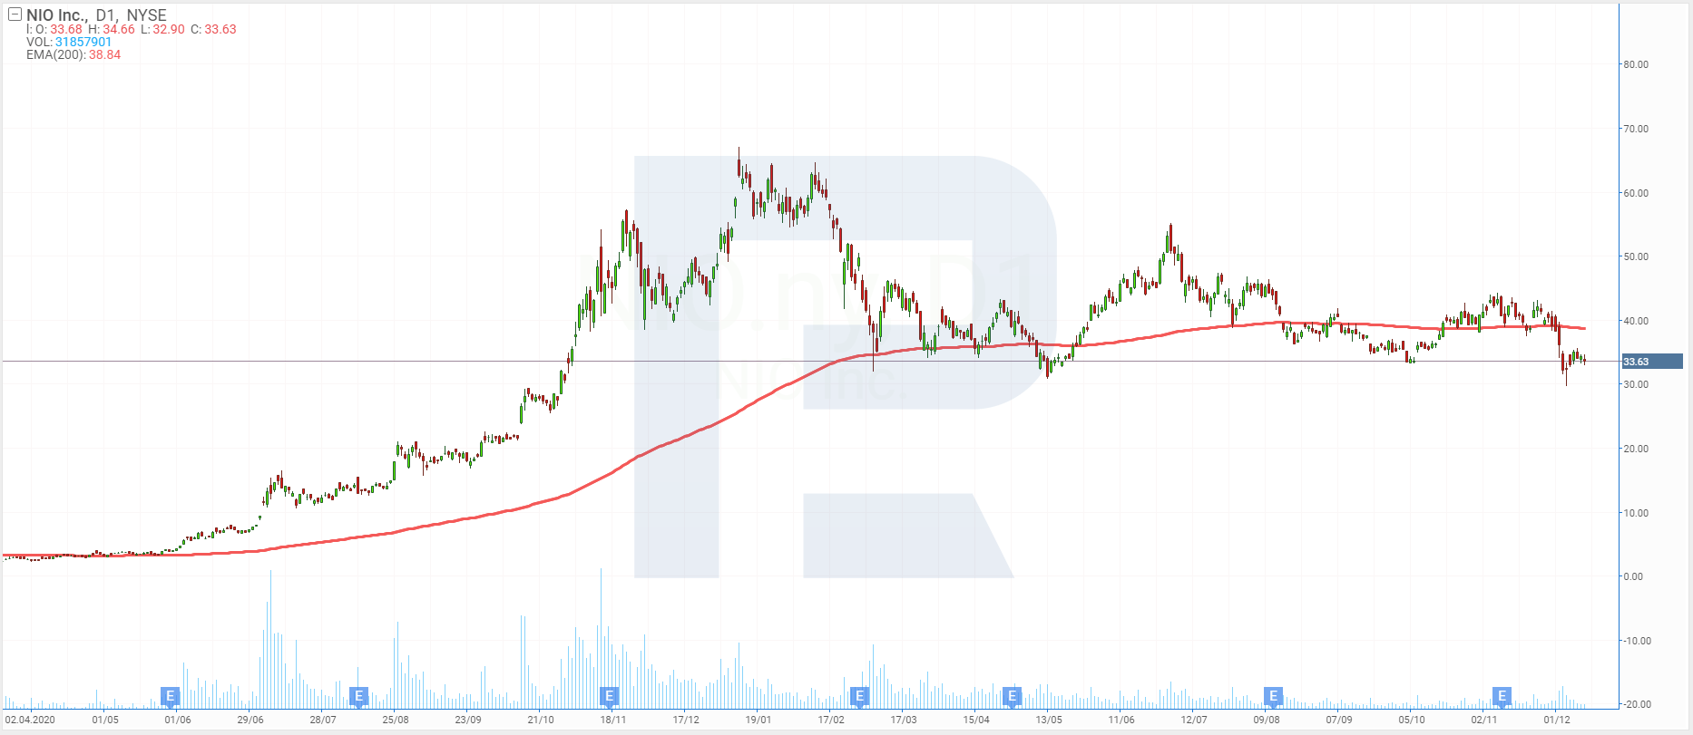Click the 21/10 date label
1693x735 pixels.
[541, 720]
